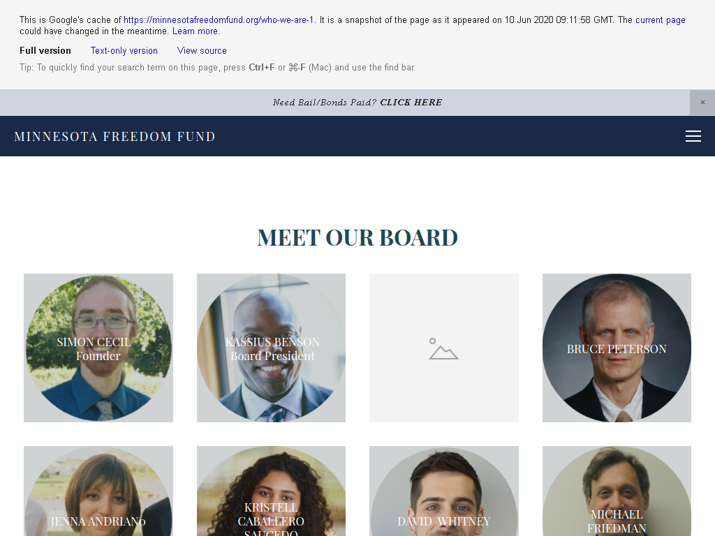Select Kristell Caballero Saucedo photo
Image resolution: width=715 pixels, height=536 pixels.
[272, 491]
